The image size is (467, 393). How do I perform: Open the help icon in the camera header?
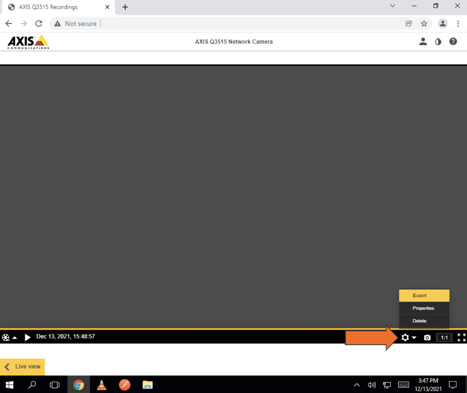click(453, 41)
